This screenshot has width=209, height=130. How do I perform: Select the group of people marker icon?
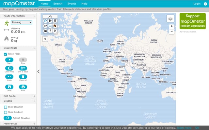click(45, 31)
